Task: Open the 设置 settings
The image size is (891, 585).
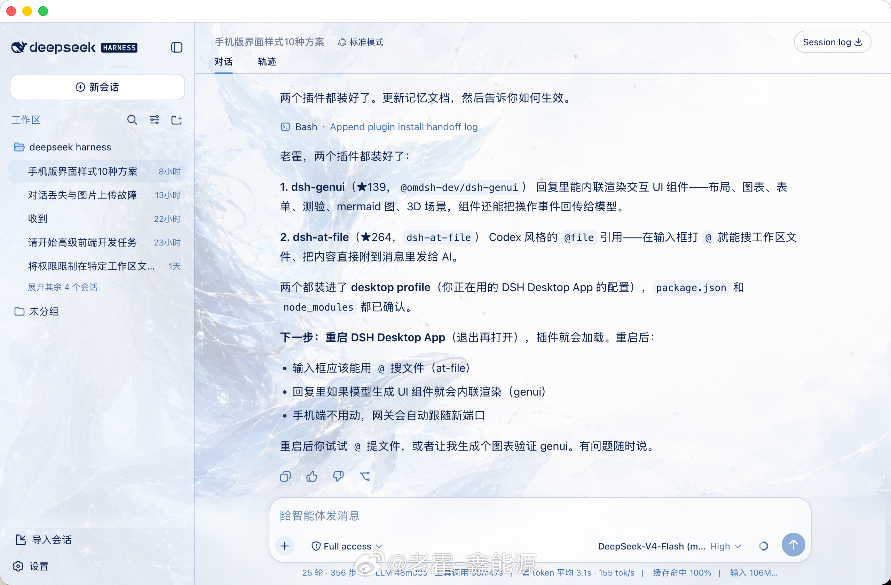Action: tap(31, 566)
